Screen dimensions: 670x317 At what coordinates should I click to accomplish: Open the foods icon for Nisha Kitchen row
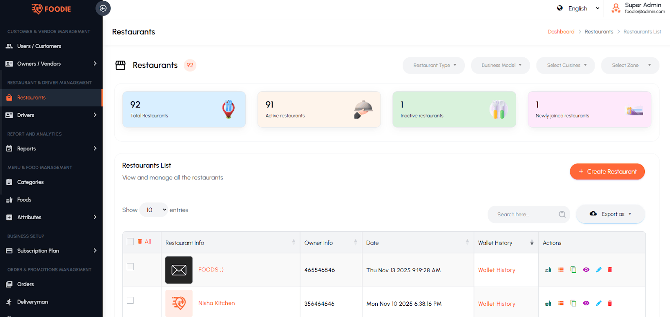point(548,303)
